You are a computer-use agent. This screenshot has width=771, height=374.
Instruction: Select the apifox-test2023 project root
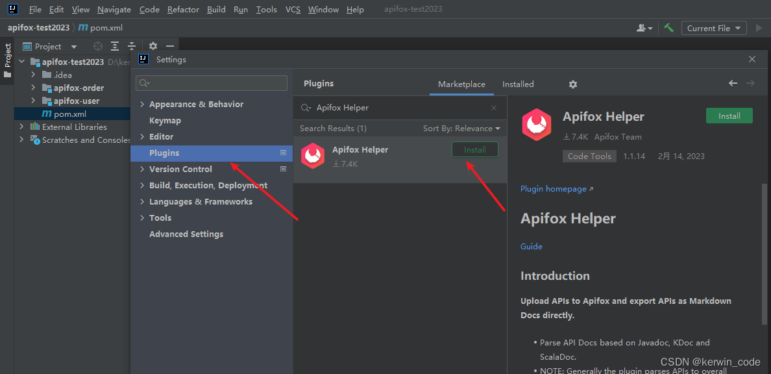click(73, 62)
